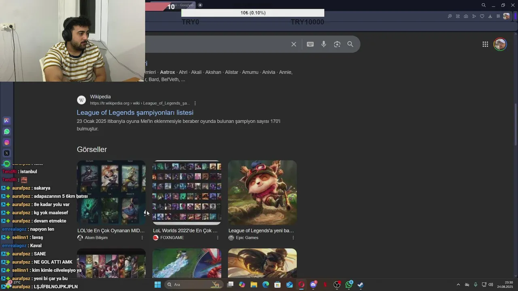Open more options for FOXNGAME image

pos(218,238)
